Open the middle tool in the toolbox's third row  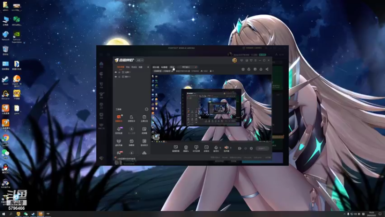131,142
